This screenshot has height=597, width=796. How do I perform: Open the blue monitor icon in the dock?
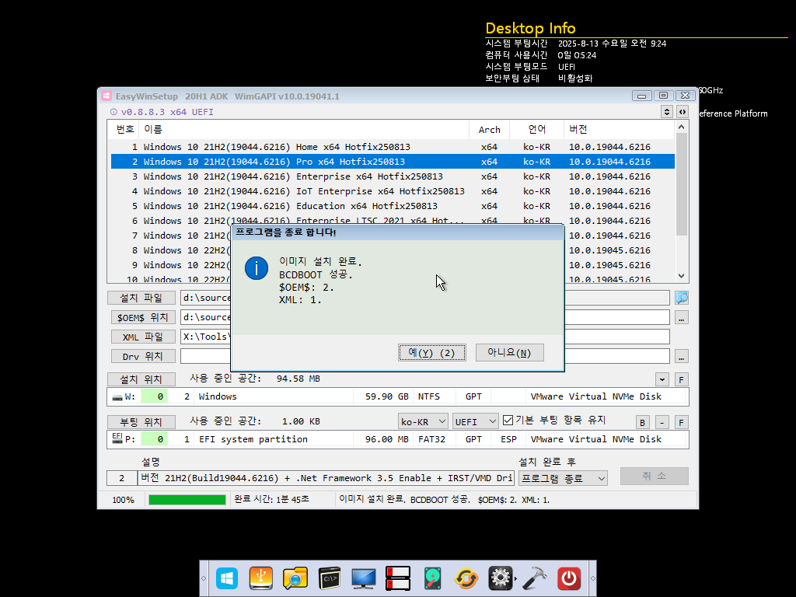364,578
